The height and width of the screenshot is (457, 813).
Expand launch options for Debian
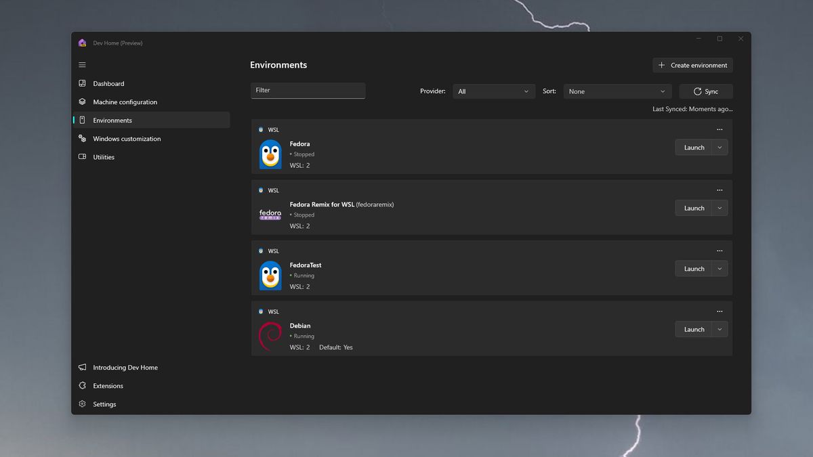click(720, 329)
